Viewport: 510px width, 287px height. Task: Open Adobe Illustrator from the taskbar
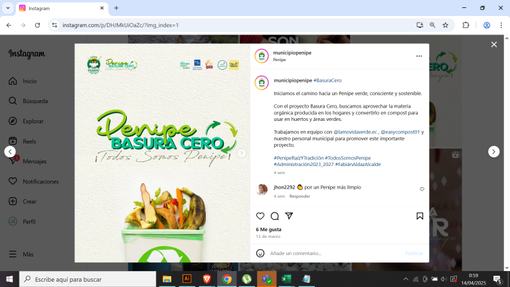[187, 279]
